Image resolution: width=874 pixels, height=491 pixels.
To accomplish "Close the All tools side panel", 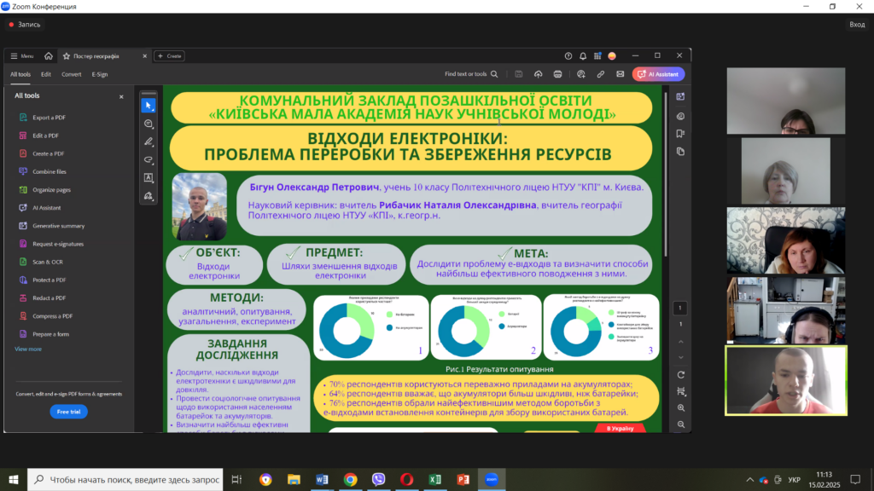I will (x=121, y=97).
